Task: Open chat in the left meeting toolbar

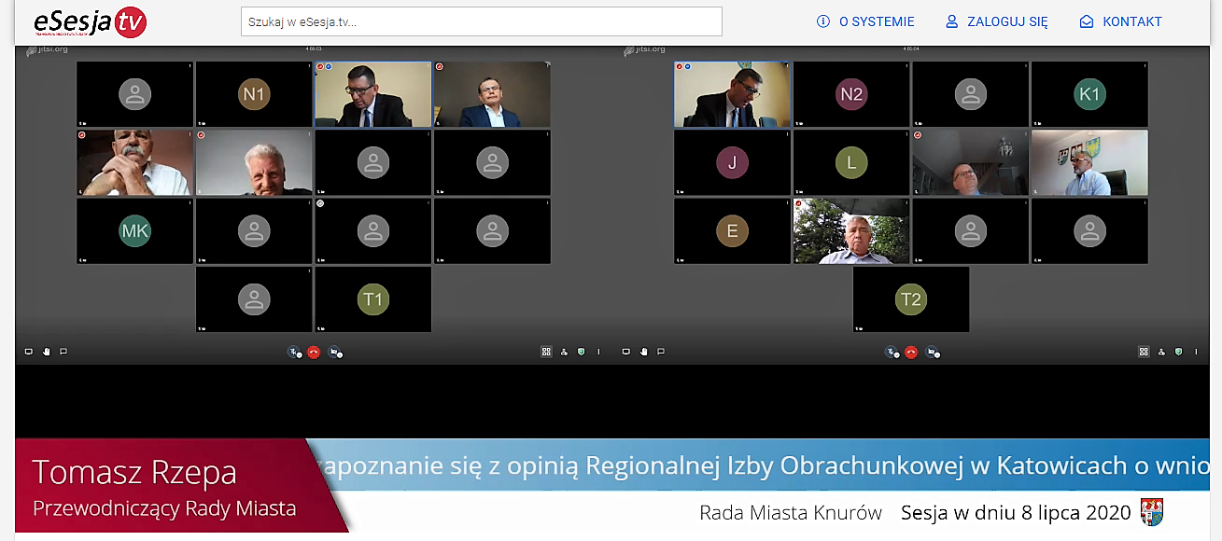Action: pyautogui.click(x=63, y=352)
